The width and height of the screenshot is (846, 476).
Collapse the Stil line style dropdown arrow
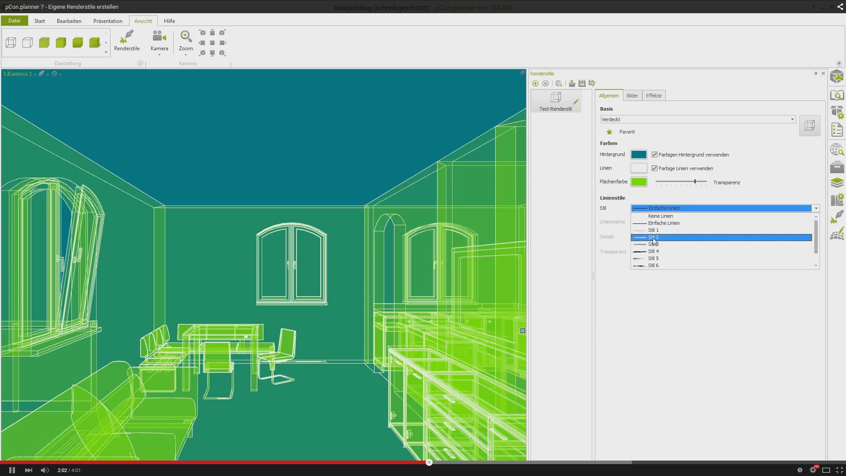click(x=816, y=208)
